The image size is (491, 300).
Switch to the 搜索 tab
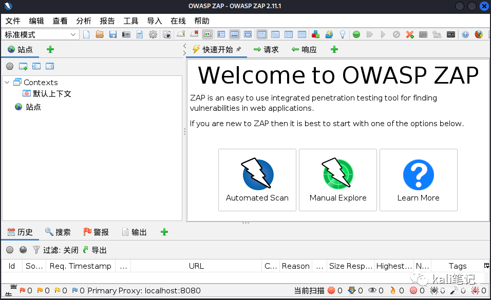(x=58, y=232)
